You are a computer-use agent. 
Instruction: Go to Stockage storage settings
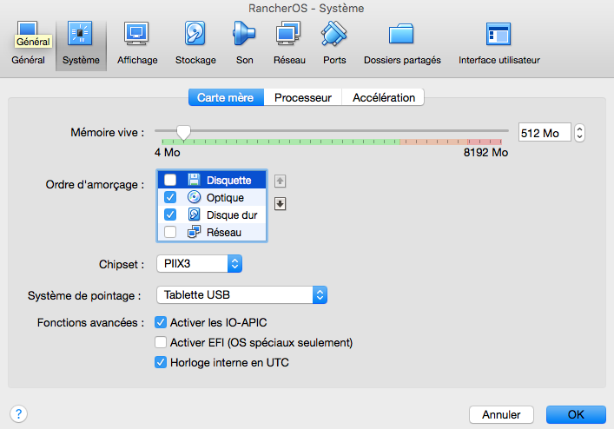tap(195, 43)
